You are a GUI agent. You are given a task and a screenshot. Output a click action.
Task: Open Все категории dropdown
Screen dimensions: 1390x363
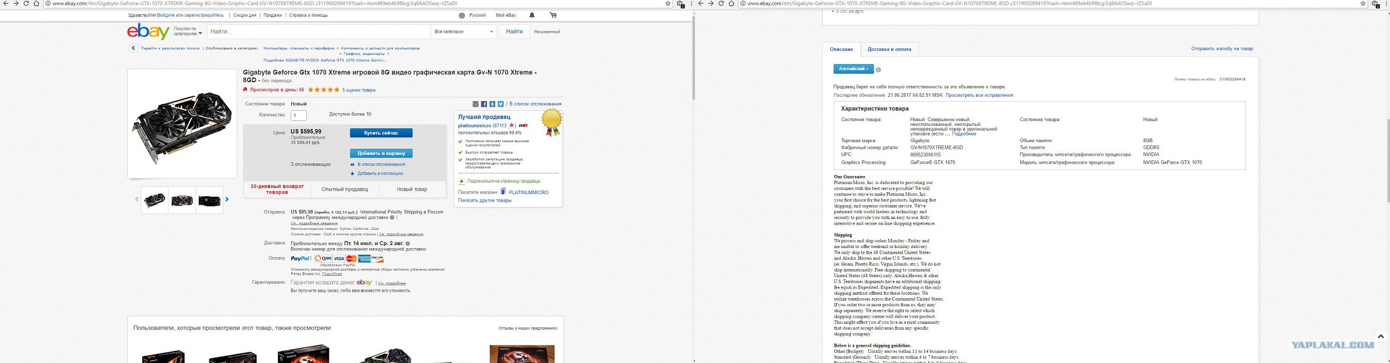(464, 31)
